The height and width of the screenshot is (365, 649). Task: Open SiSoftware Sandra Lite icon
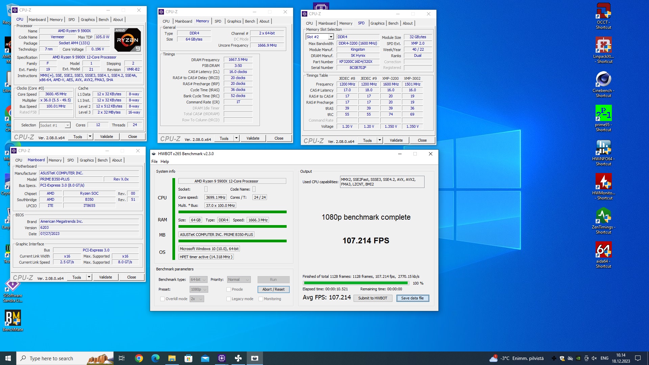pos(13,291)
